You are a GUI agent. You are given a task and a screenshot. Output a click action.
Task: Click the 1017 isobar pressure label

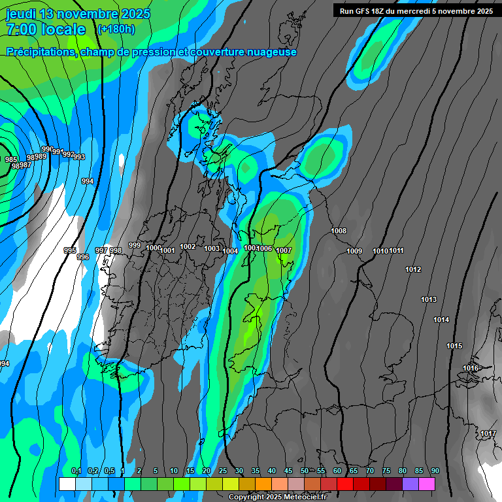488,433
